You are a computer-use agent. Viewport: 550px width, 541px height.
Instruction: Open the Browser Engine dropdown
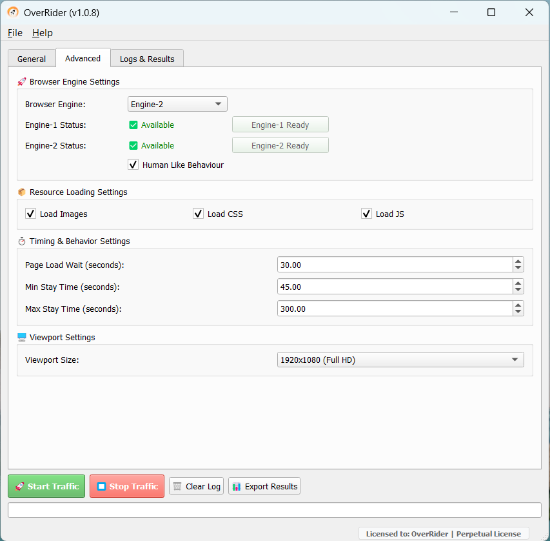tap(177, 104)
